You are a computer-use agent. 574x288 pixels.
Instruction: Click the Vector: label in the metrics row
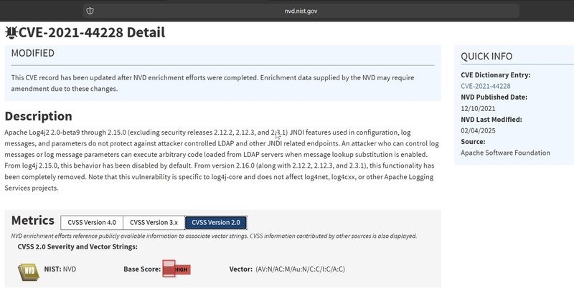[x=241, y=269]
